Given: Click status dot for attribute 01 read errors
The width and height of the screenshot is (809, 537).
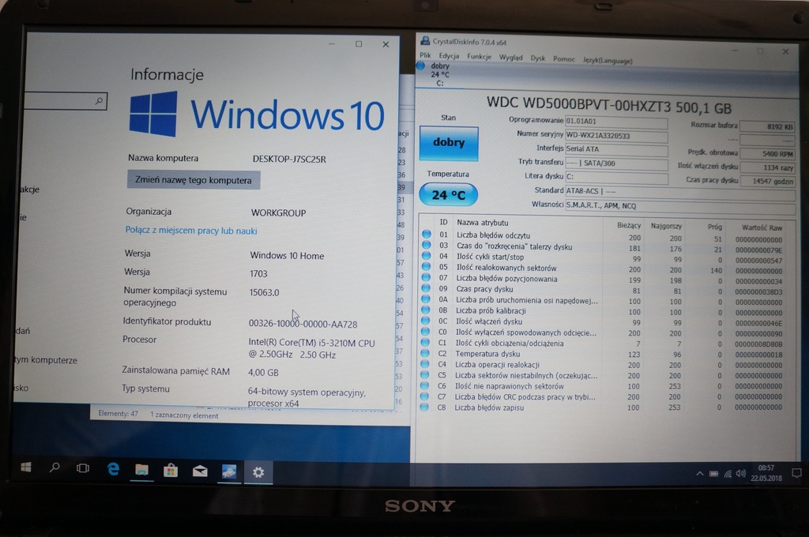Looking at the screenshot, I should coord(426,234).
